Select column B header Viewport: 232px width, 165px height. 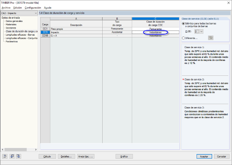pos(117,19)
